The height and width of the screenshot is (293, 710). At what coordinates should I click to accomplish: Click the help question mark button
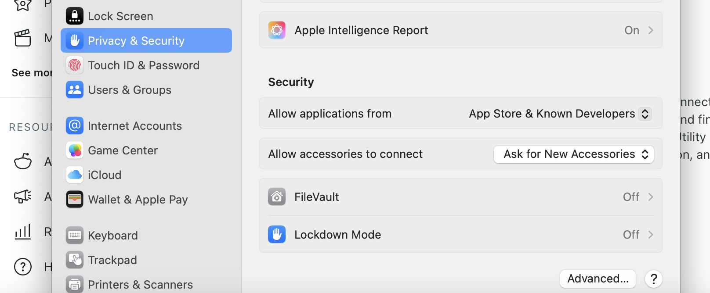tap(654, 279)
